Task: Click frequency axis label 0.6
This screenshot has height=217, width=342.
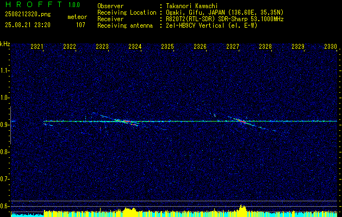Action: coord(4,206)
